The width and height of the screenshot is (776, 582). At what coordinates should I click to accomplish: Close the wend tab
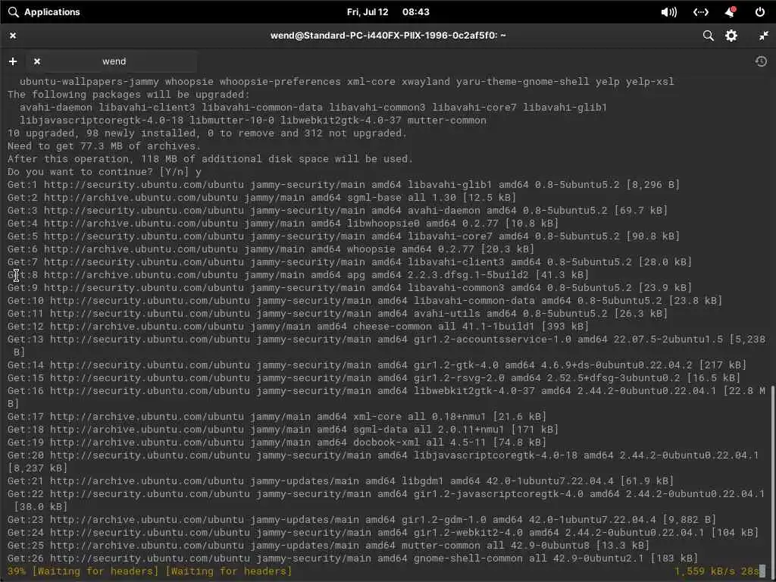click(x=36, y=61)
